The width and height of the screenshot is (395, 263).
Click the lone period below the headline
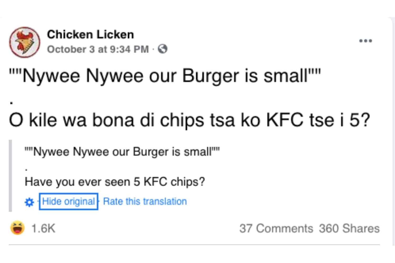[11, 103]
